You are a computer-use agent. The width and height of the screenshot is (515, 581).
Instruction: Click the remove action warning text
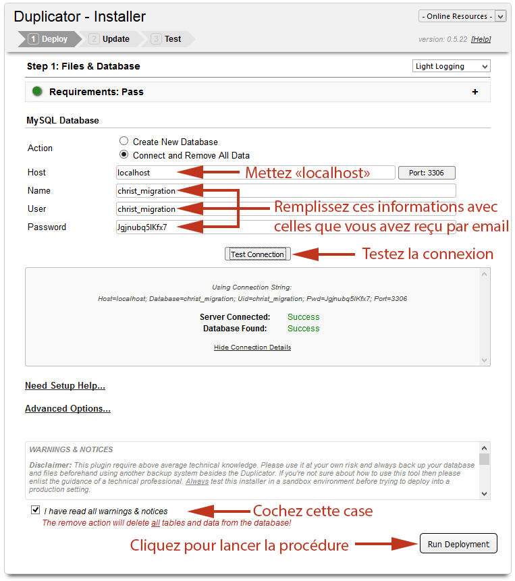click(167, 523)
